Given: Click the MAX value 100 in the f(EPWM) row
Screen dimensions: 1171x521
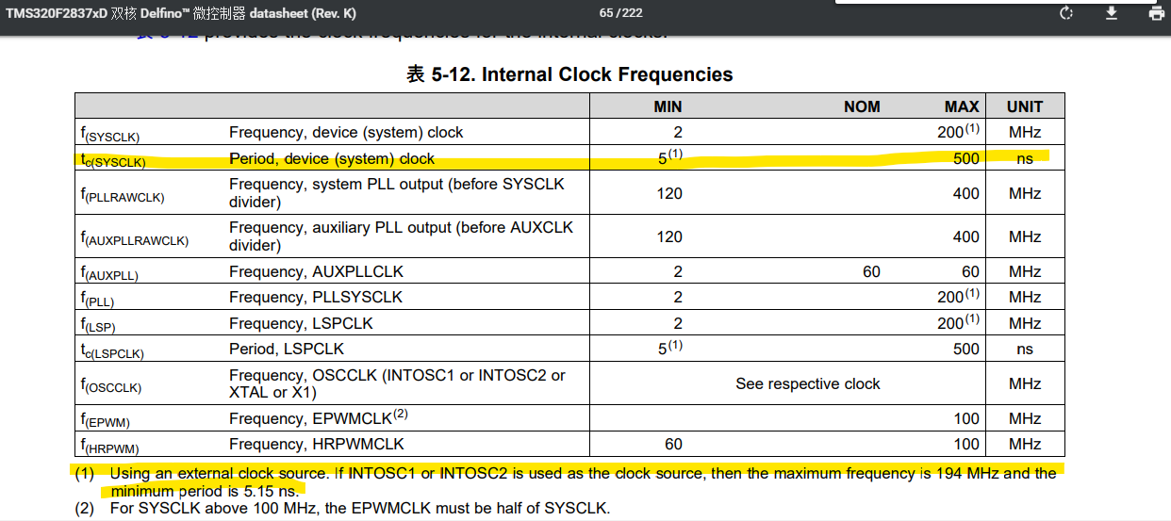Looking at the screenshot, I should point(966,418).
